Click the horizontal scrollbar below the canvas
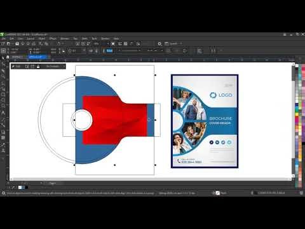This screenshot has height=229, width=305. [x=151, y=179]
